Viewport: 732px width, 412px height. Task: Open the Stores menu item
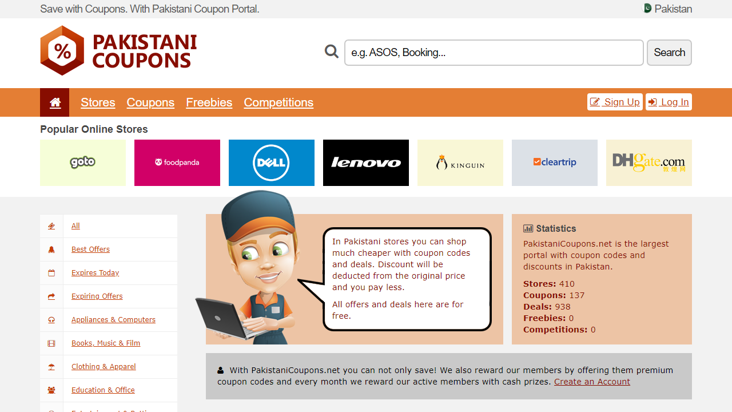click(98, 102)
